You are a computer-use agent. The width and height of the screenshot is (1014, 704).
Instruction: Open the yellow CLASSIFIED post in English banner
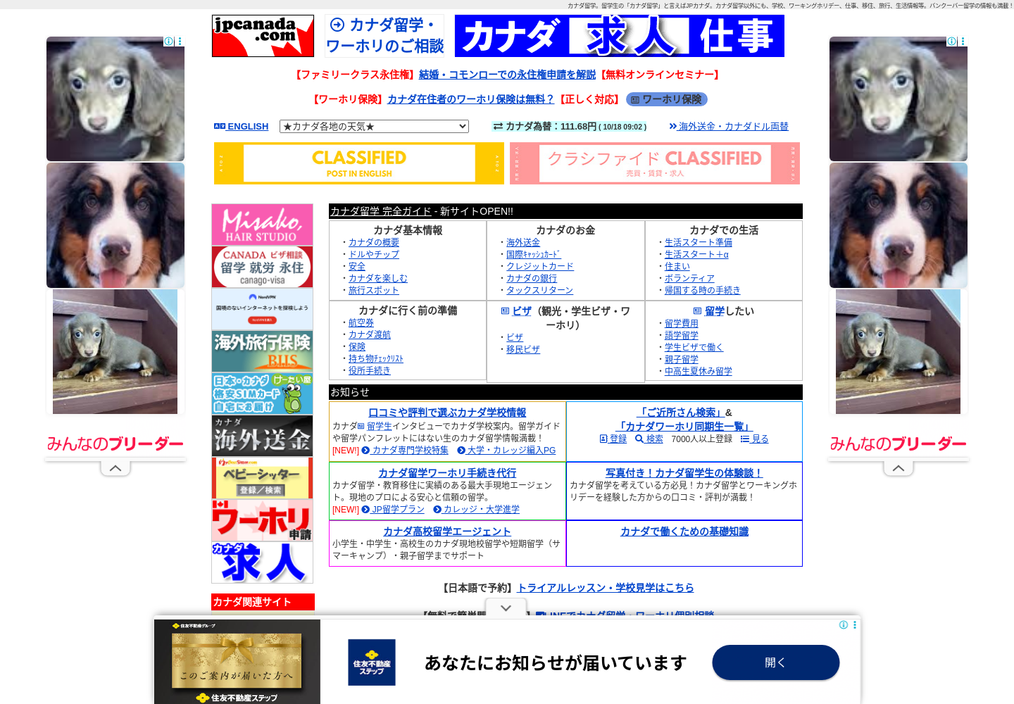pyautogui.click(x=359, y=163)
